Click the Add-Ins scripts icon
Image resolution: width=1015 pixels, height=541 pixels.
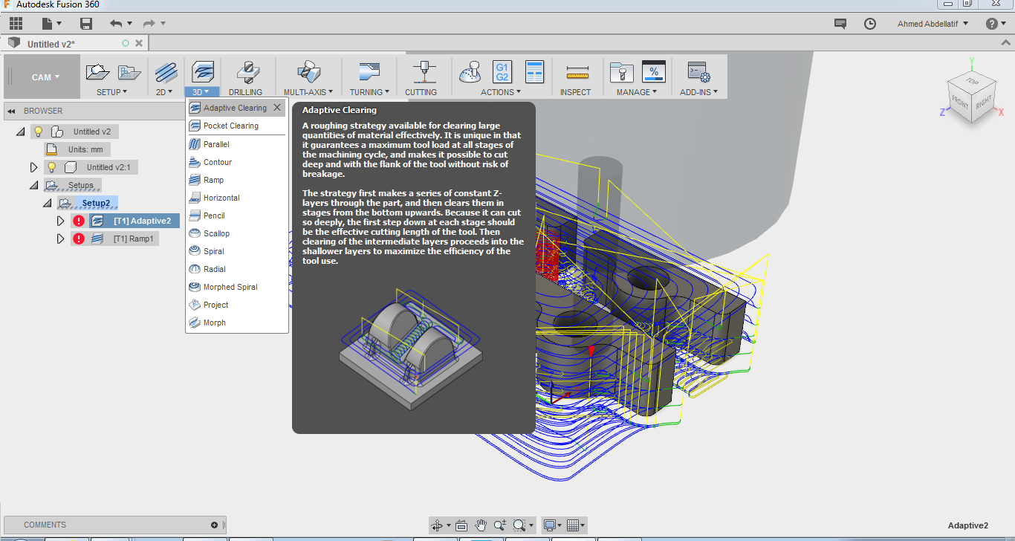pyautogui.click(x=698, y=72)
